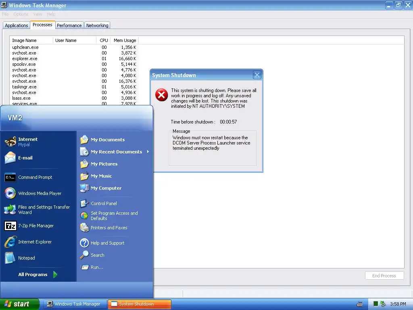Sort processes by CPU column
This screenshot has height=310, width=413.
pyautogui.click(x=104, y=40)
